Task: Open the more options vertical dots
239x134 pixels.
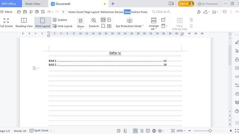Action: (231, 12)
